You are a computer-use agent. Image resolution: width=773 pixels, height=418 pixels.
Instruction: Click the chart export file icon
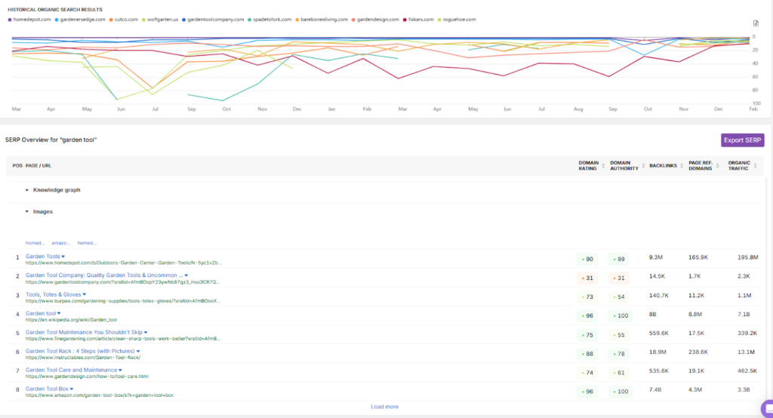pyautogui.click(x=756, y=23)
